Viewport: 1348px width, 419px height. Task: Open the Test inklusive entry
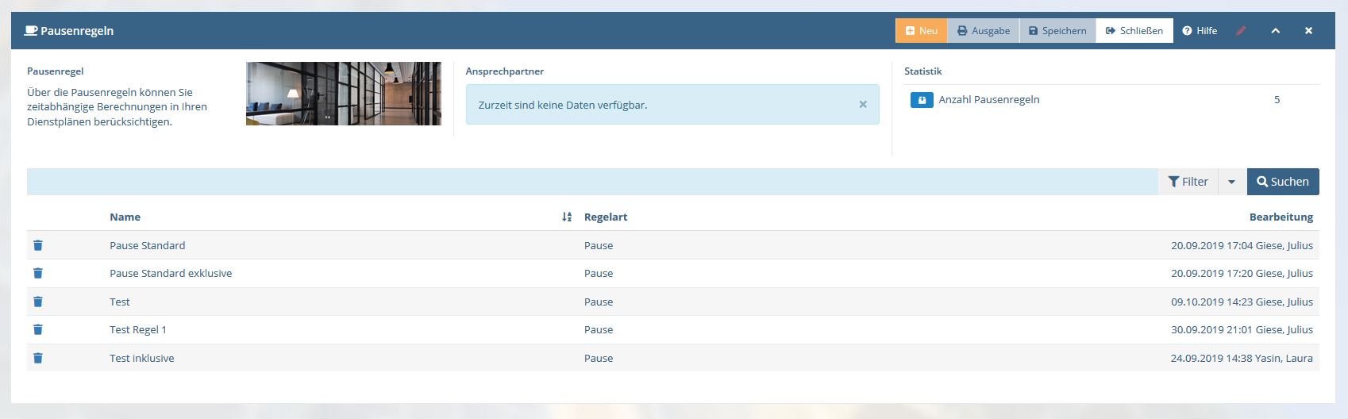point(142,358)
